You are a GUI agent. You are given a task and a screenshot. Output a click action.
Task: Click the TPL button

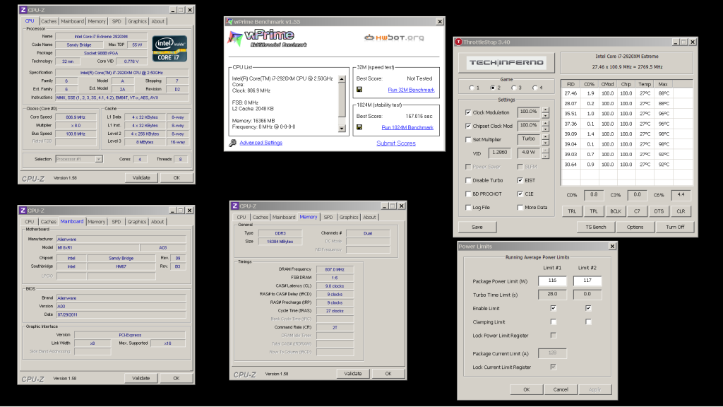click(x=594, y=211)
